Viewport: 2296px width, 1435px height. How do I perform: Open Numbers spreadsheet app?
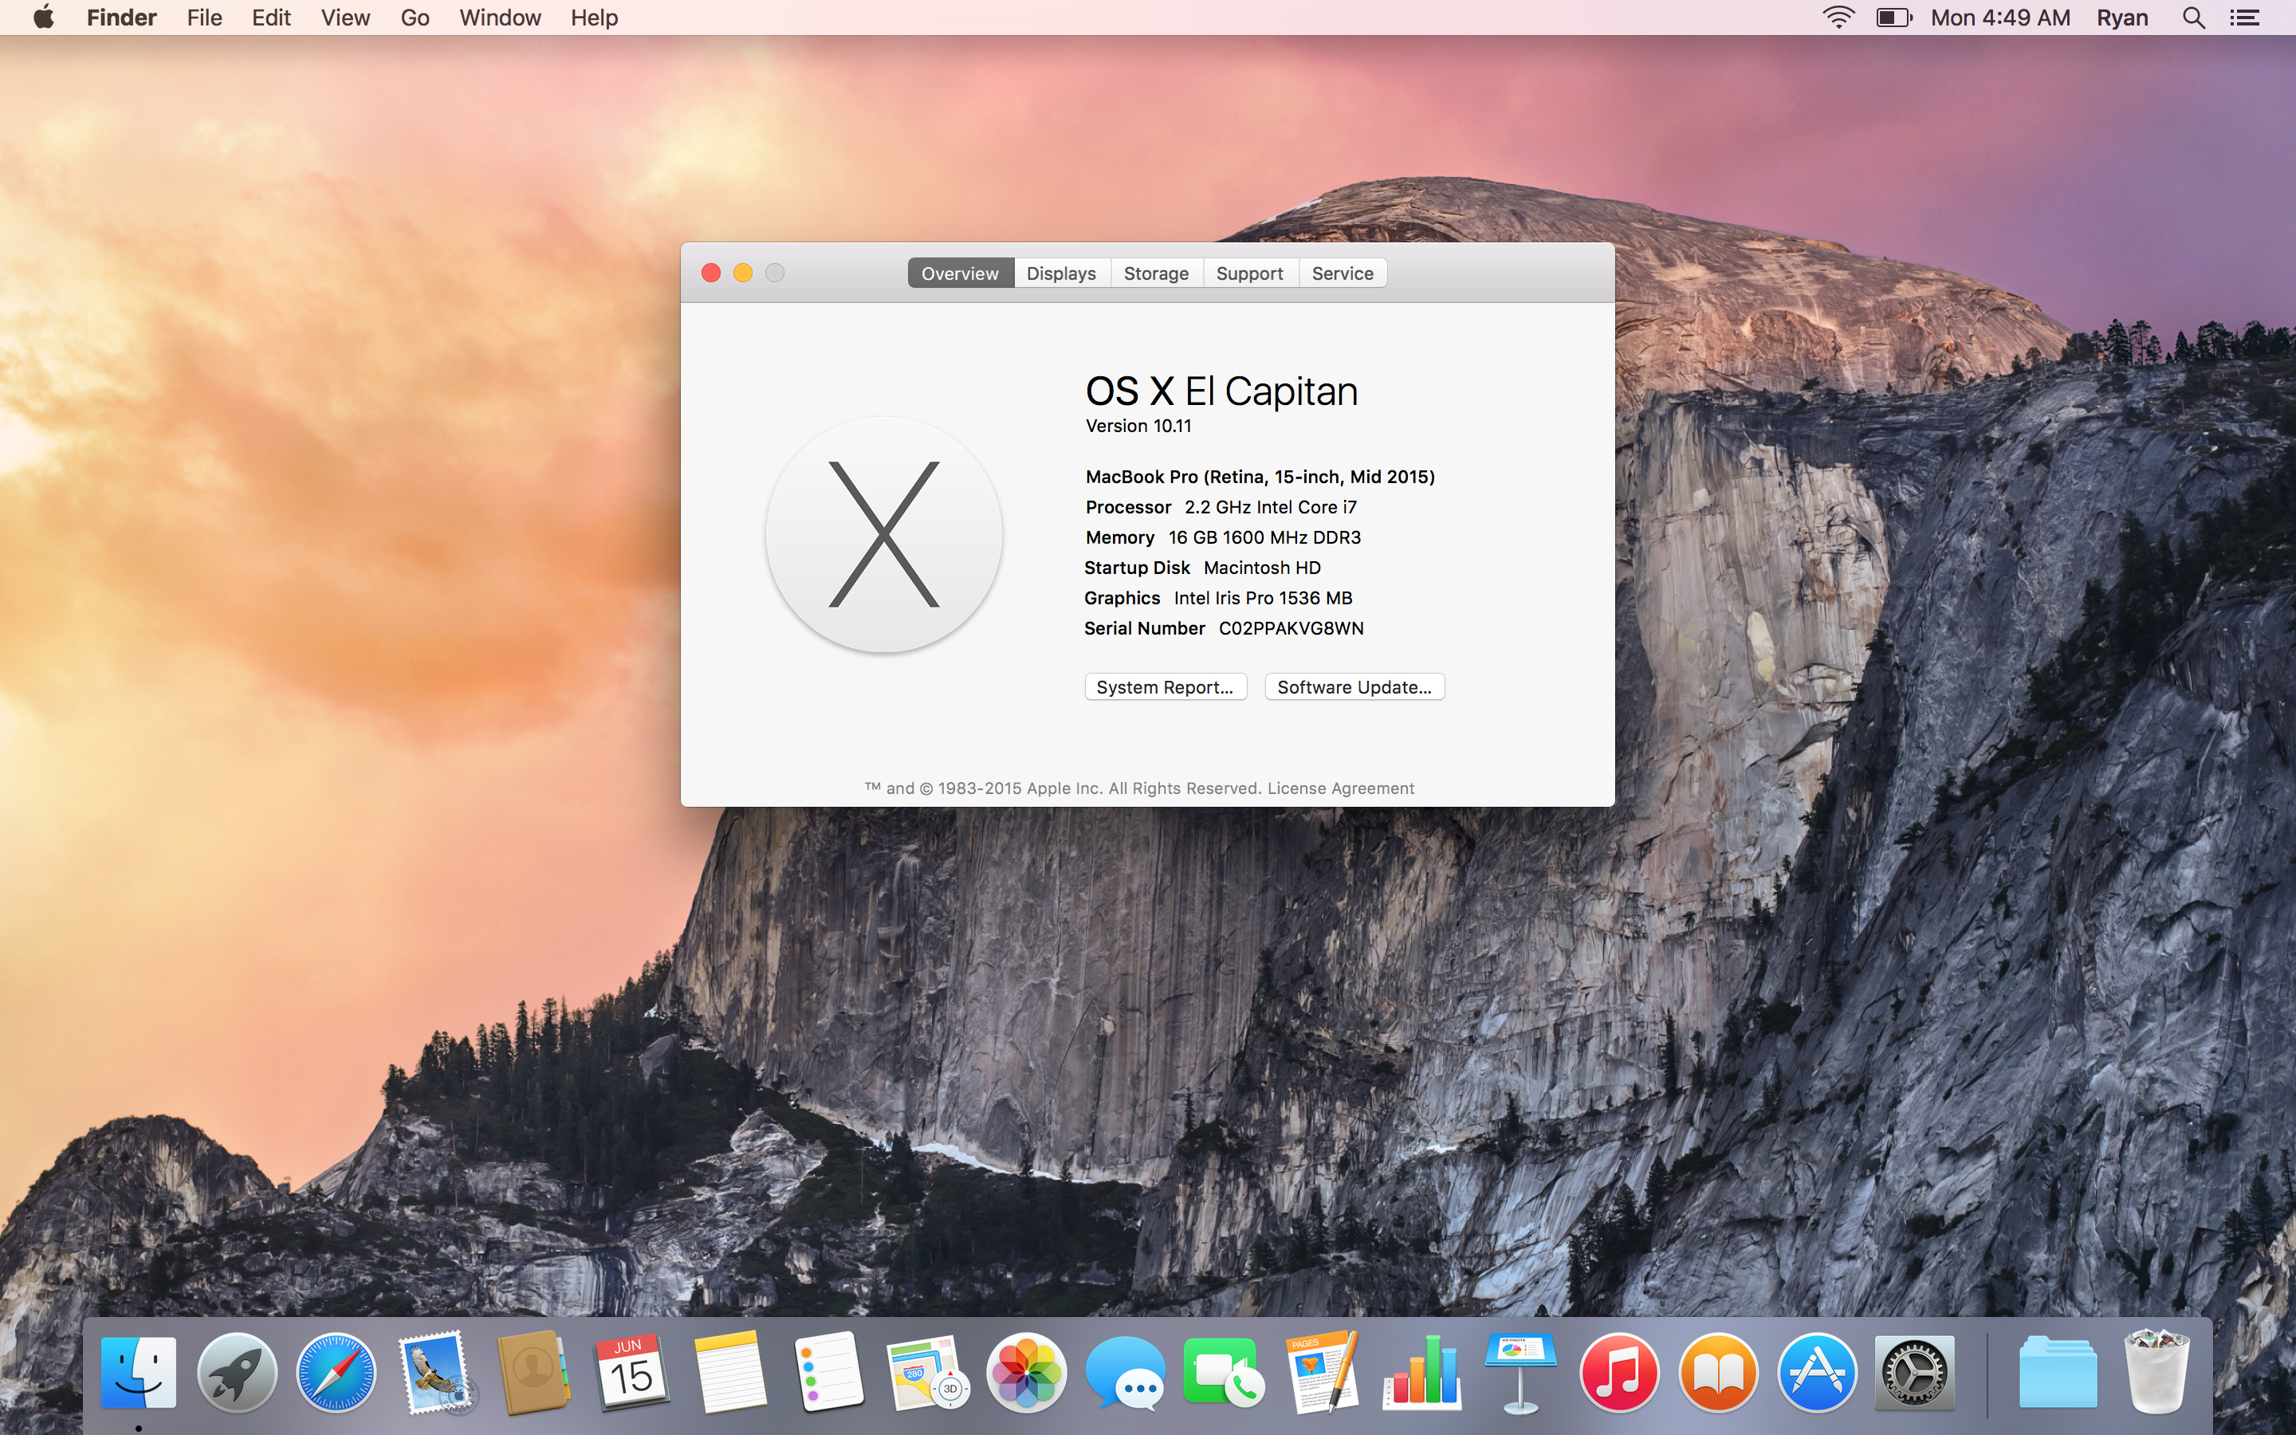click(x=1421, y=1372)
